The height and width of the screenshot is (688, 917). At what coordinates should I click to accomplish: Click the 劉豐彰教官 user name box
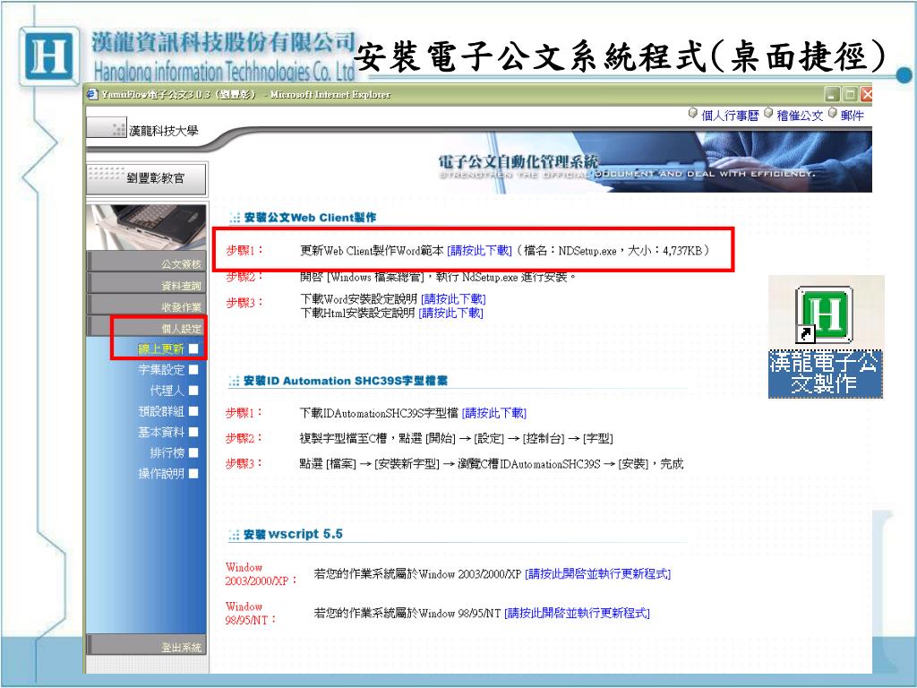pyautogui.click(x=146, y=178)
